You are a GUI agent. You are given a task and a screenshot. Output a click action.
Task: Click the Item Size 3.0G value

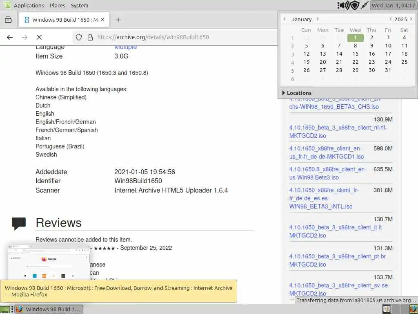[x=121, y=56]
